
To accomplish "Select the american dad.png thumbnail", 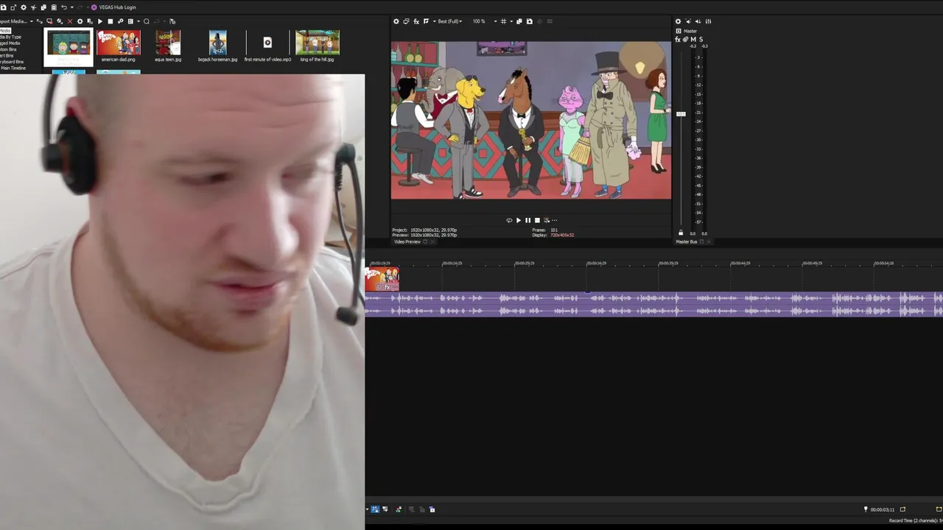I will (119, 43).
